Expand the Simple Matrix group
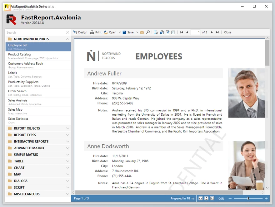 pyautogui.click(x=68, y=155)
